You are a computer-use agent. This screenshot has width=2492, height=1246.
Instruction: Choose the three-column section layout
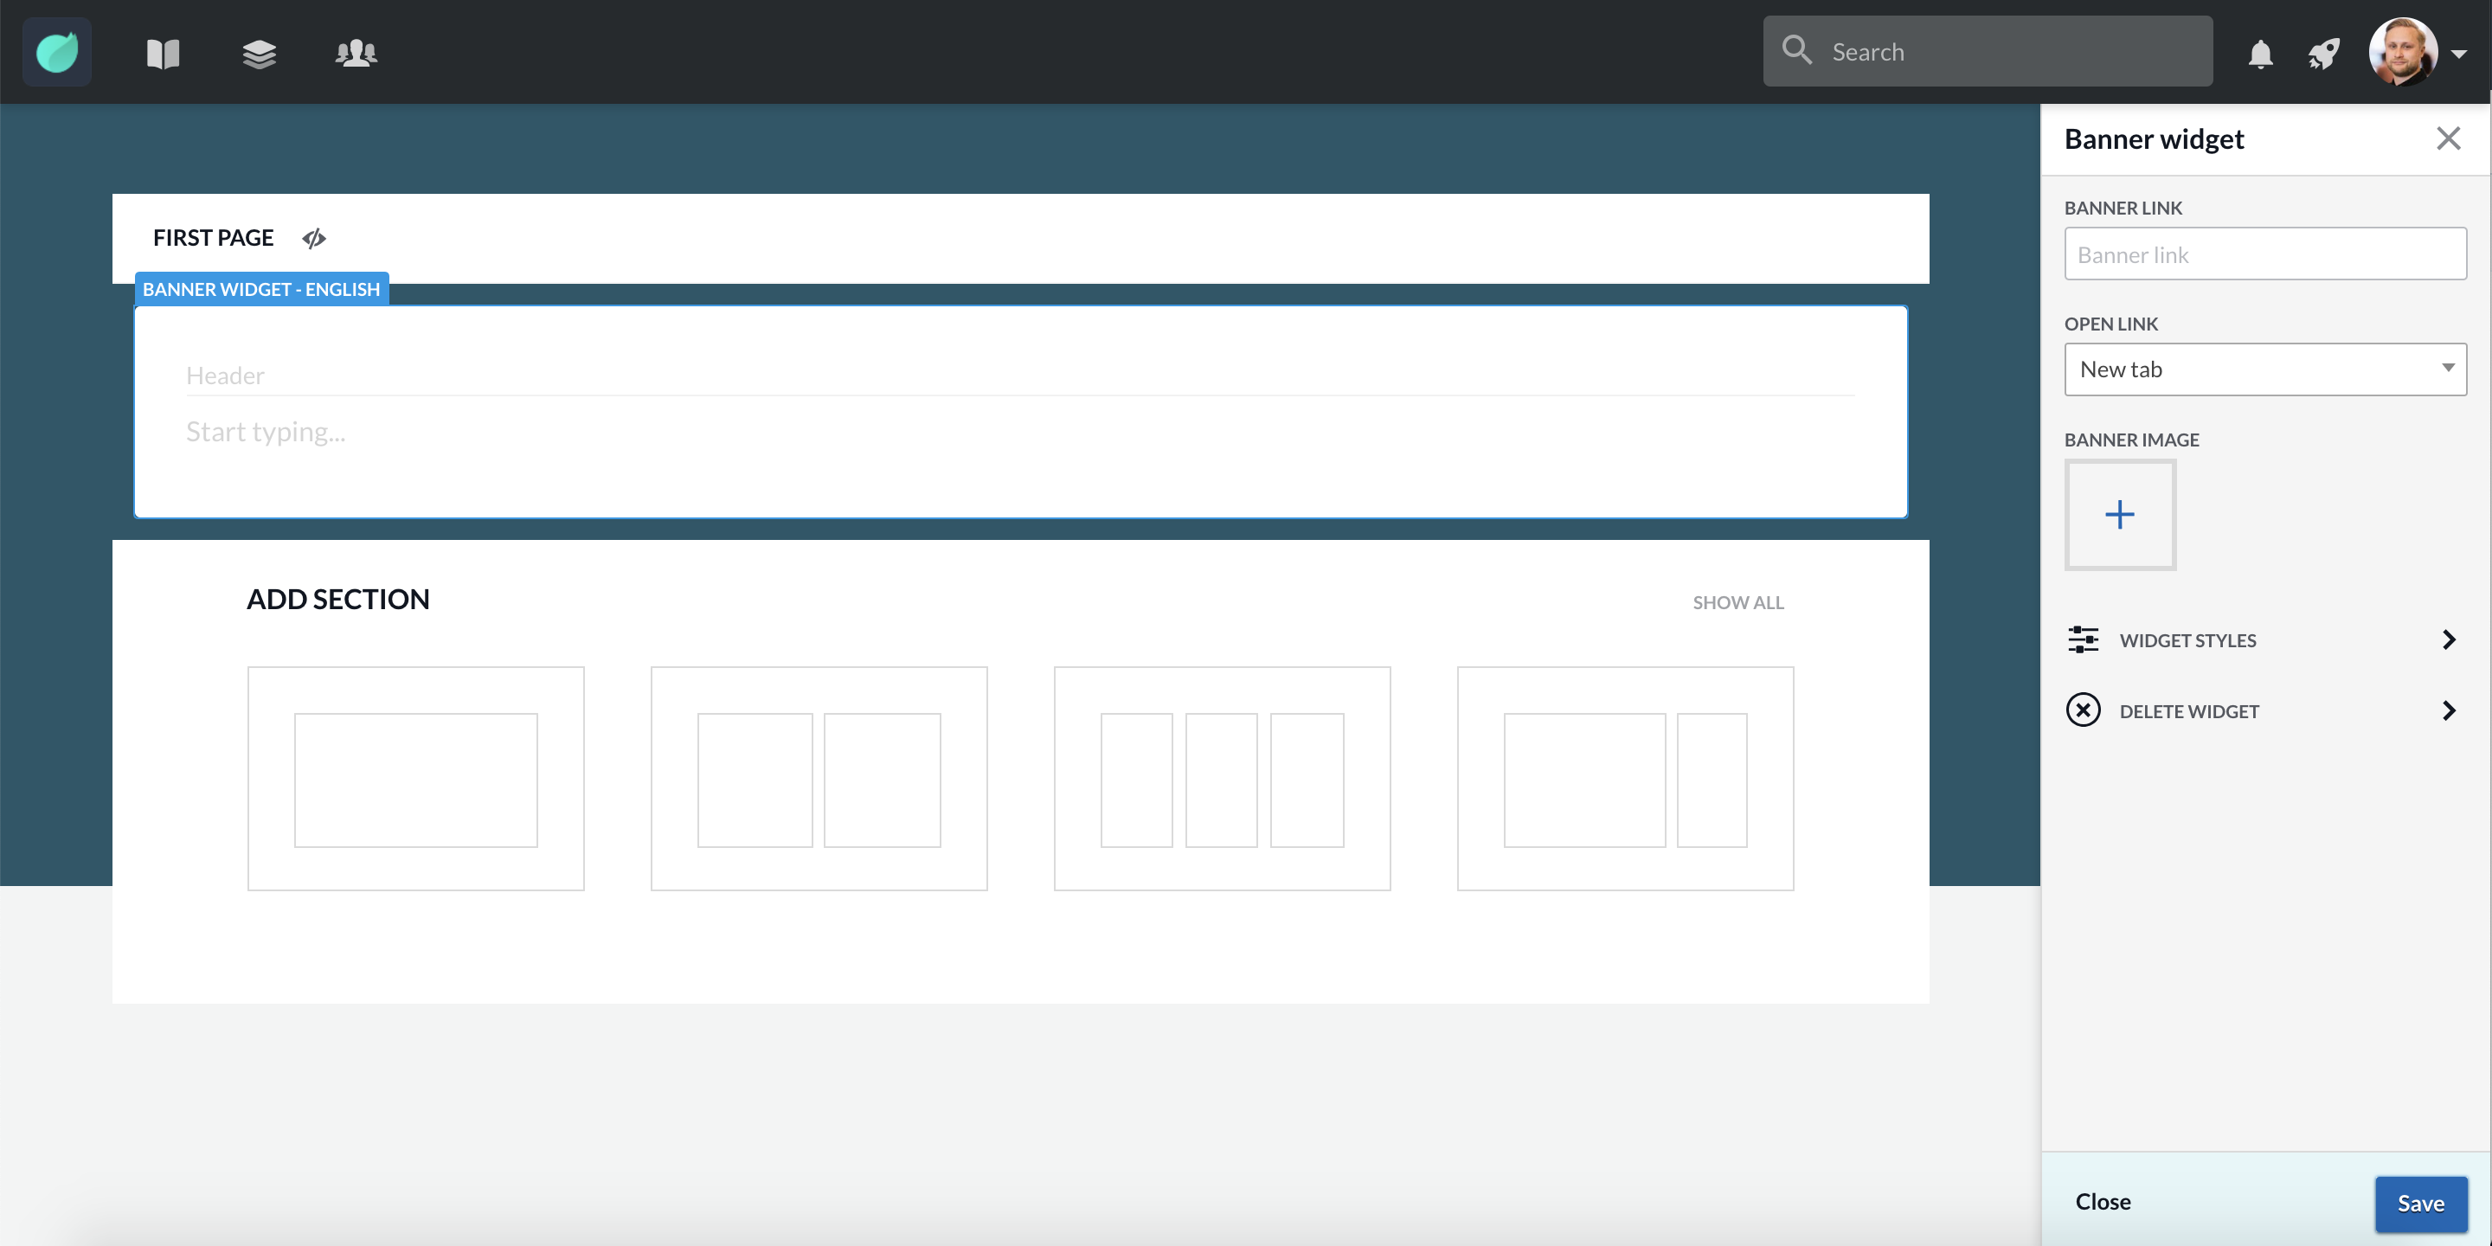(1222, 779)
